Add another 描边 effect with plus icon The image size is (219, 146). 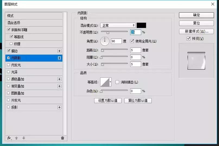59,51
